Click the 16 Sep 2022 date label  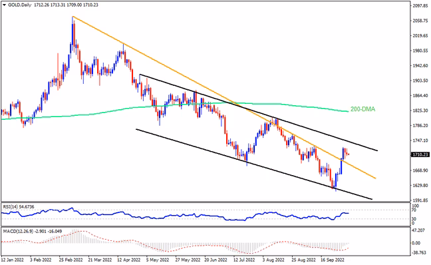(x=333, y=260)
